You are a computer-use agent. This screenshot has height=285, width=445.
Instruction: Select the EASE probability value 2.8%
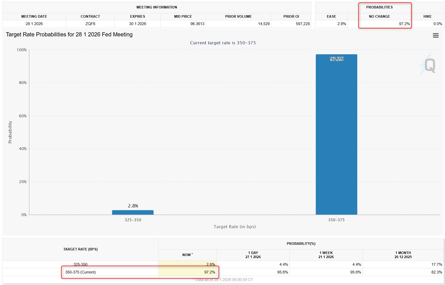point(341,24)
